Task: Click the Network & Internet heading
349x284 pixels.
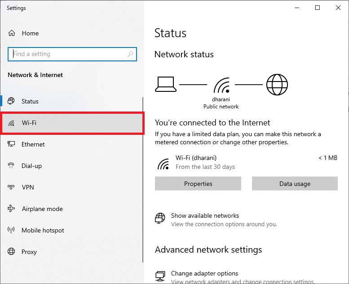Action: [35, 75]
